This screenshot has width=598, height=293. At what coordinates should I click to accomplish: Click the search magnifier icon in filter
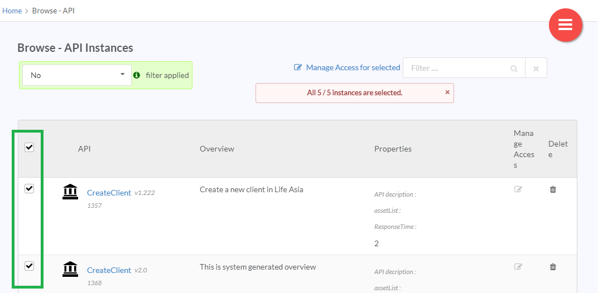pos(514,69)
